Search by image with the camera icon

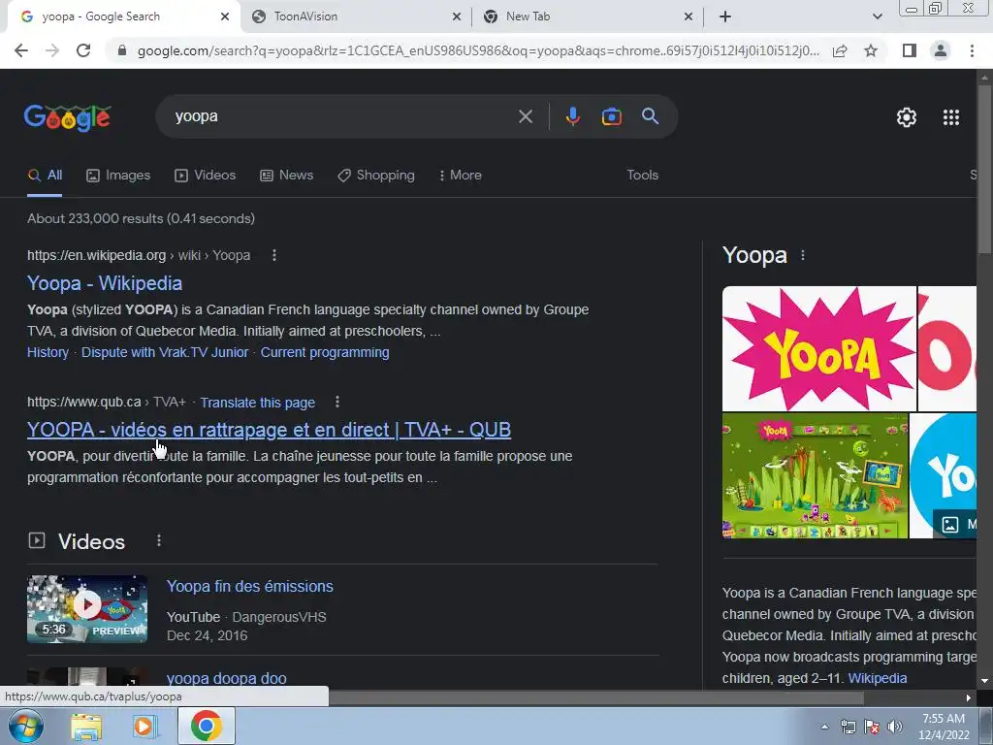611,116
